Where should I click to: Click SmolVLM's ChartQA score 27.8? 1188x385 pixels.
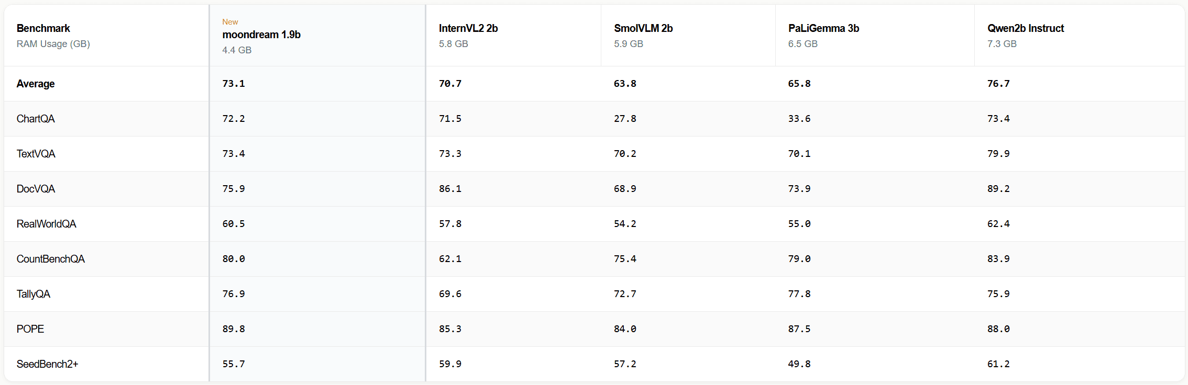[x=625, y=119]
